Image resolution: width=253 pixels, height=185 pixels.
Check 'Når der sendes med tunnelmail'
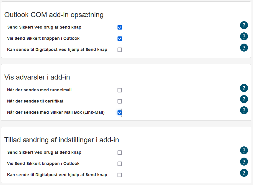(120, 90)
